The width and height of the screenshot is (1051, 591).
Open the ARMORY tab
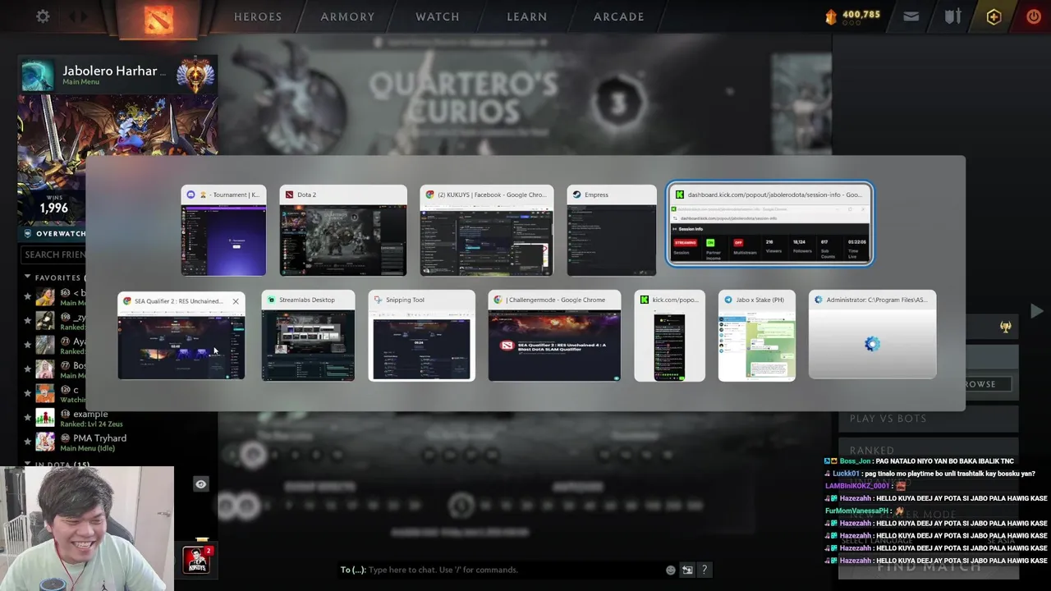tap(347, 16)
